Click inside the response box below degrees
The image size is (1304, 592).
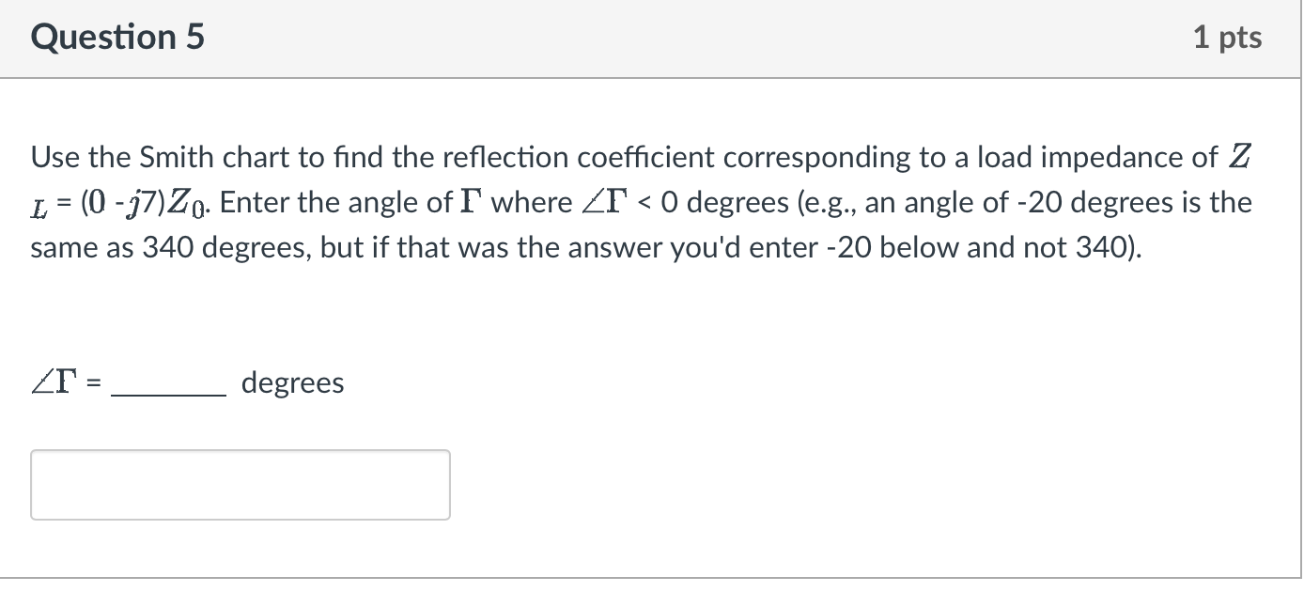[x=240, y=484]
